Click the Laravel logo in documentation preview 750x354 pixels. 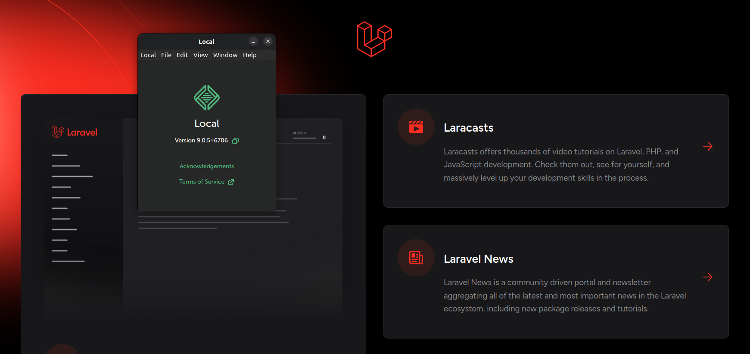(75, 132)
